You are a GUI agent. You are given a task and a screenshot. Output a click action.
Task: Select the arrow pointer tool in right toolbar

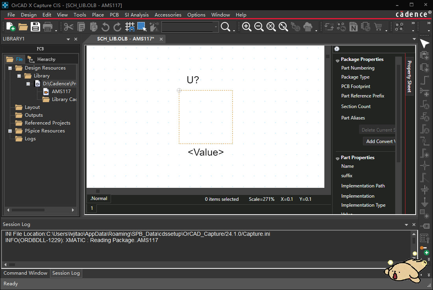point(424,44)
